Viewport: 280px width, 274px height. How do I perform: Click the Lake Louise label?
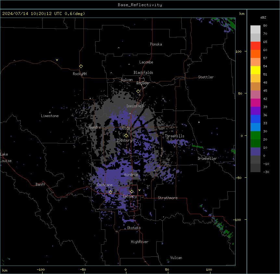tap(6, 158)
